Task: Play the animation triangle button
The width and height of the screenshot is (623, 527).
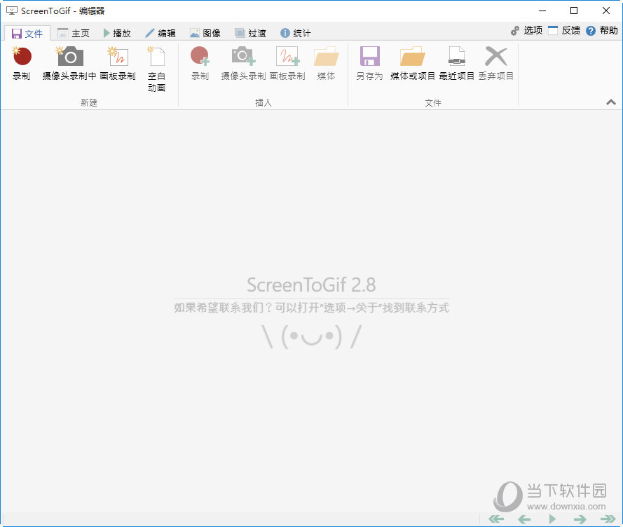Action: pos(552,519)
